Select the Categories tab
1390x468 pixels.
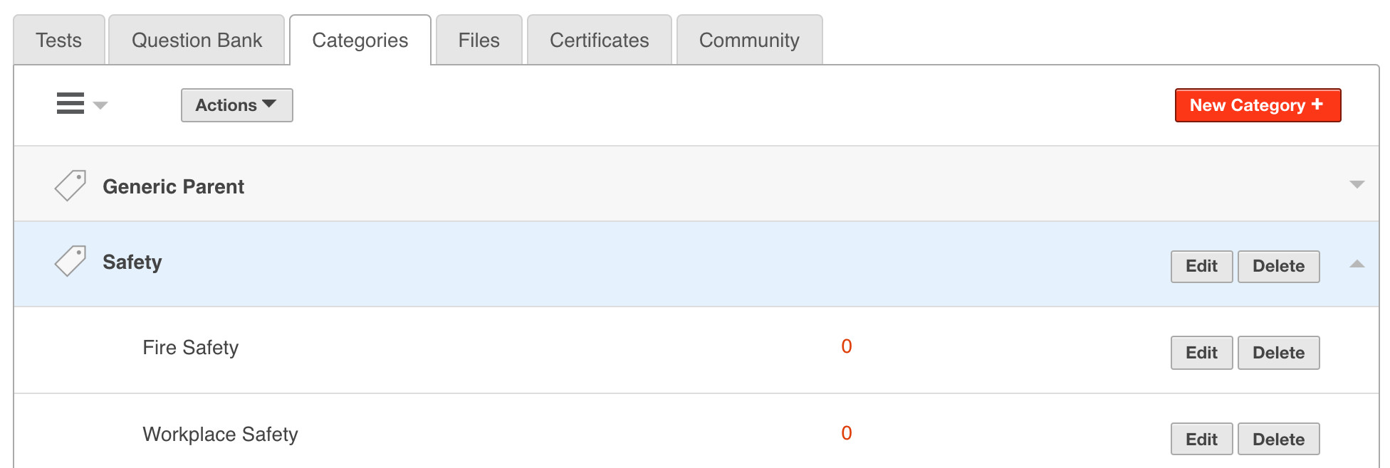(x=360, y=41)
